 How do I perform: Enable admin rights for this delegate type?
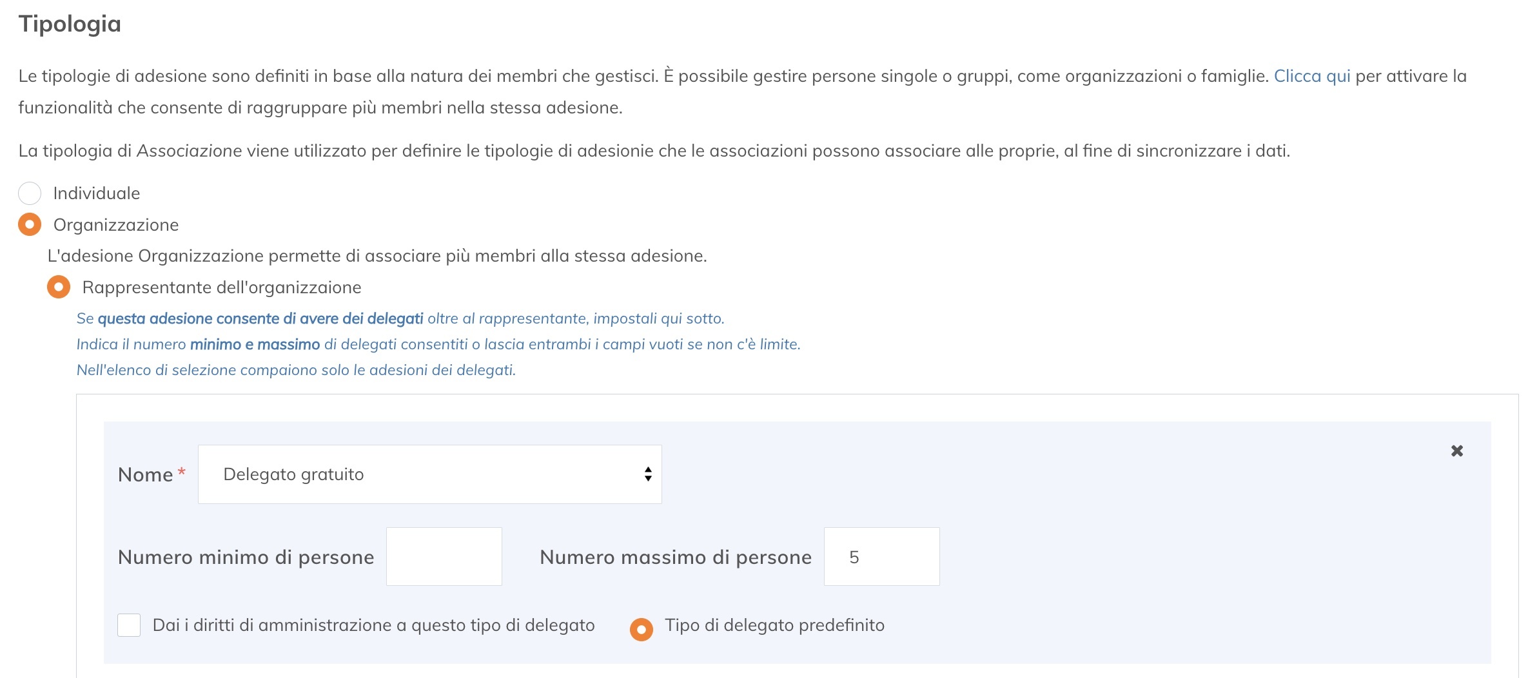click(x=129, y=625)
